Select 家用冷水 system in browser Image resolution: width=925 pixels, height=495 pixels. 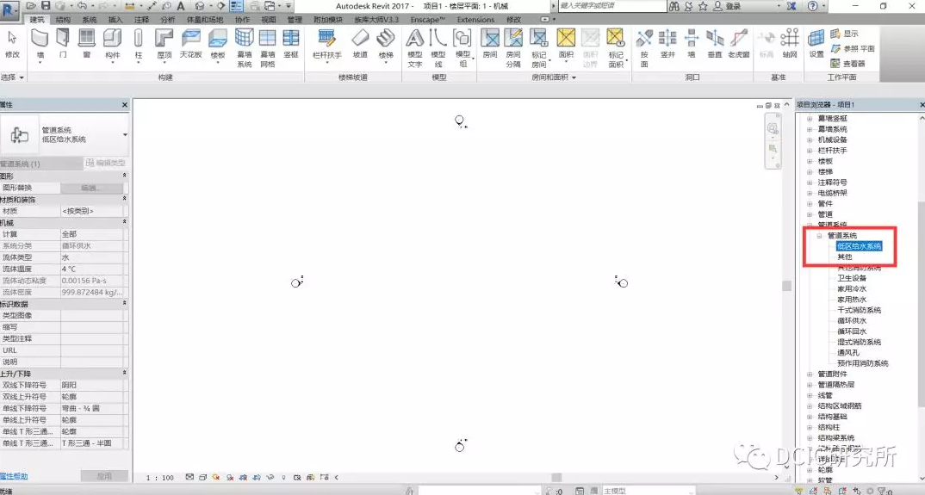click(851, 288)
